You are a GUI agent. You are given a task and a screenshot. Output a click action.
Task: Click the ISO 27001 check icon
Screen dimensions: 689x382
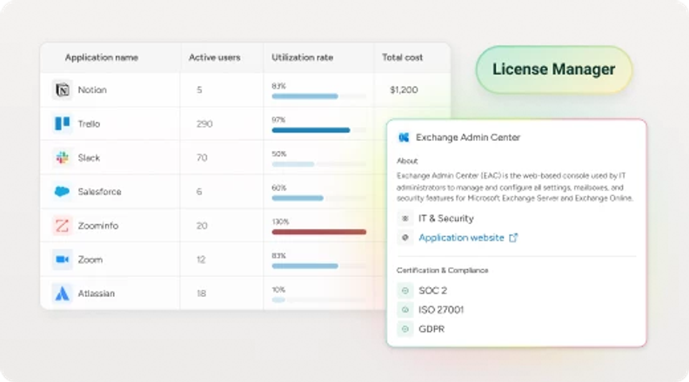click(405, 310)
